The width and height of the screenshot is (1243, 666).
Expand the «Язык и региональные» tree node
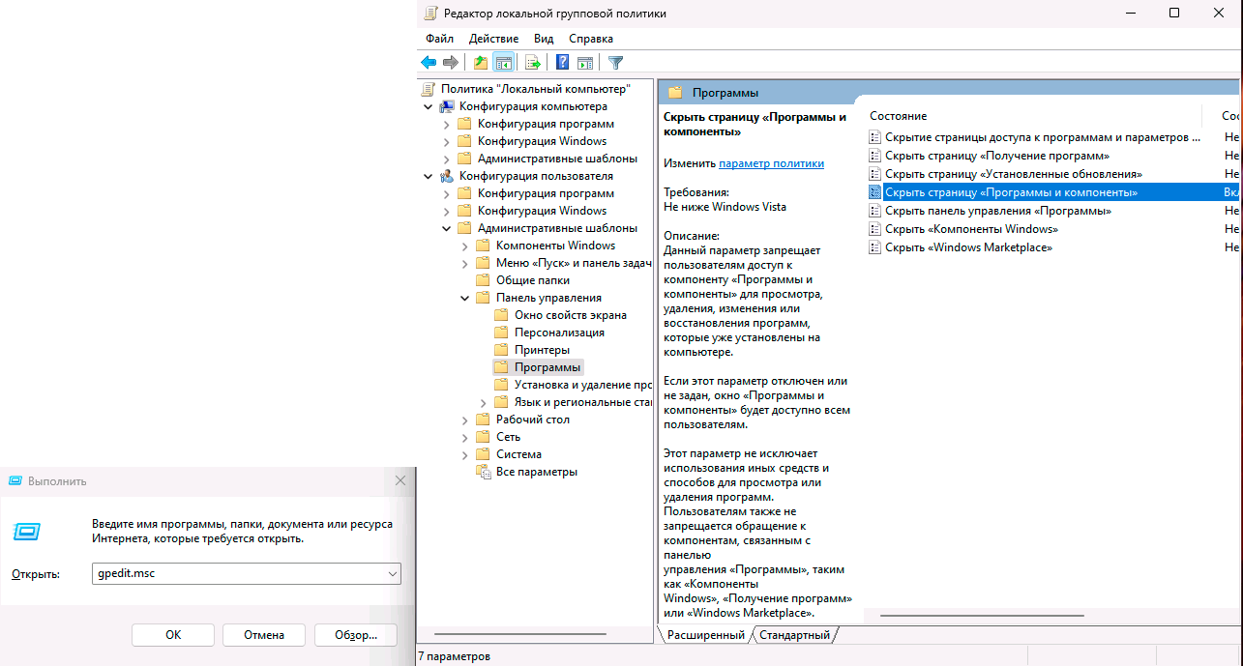click(x=483, y=402)
